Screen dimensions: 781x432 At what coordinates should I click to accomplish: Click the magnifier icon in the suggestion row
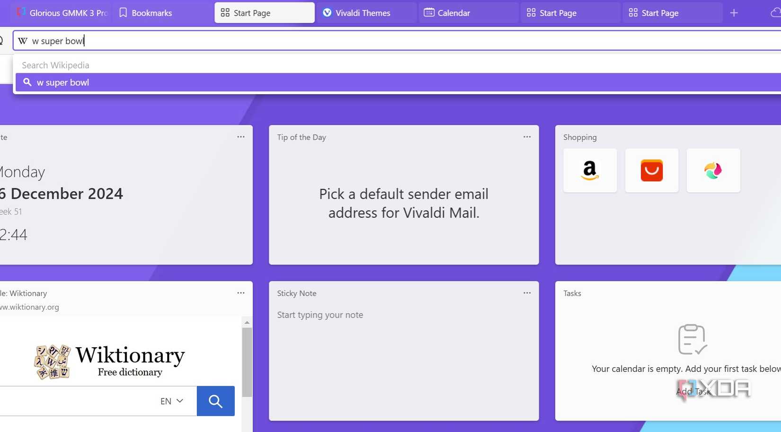[27, 82]
